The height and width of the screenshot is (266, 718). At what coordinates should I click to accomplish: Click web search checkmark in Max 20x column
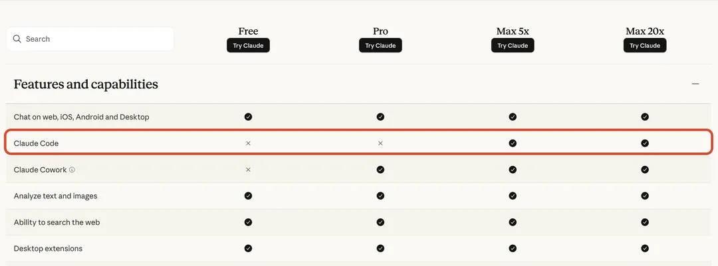click(x=645, y=222)
